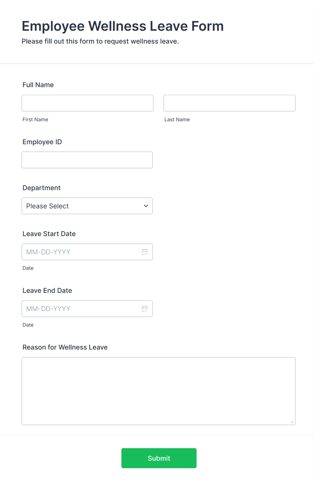Screen dimensions: 314x485
Task: Click the Department dropdown chevron arrow
Action: click(x=146, y=206)
